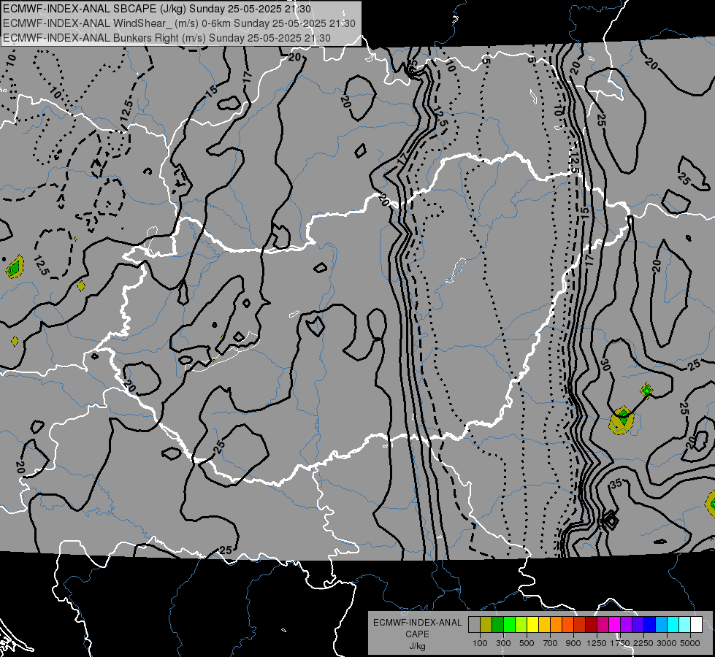The height and width of the screenshot is (657, 715).
Task: Click the WindShear 0-6km header line
Action: (x=179, y=23)
